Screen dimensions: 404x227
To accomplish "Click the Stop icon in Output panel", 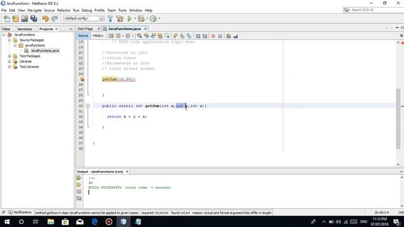I will point(79,192).
